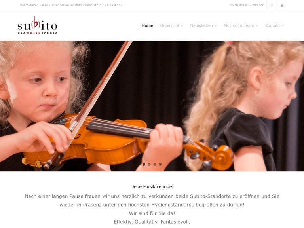Expand the Kontakt menu chevron
The height and width of the screenshot is (228, 304).
coord(283,26)
